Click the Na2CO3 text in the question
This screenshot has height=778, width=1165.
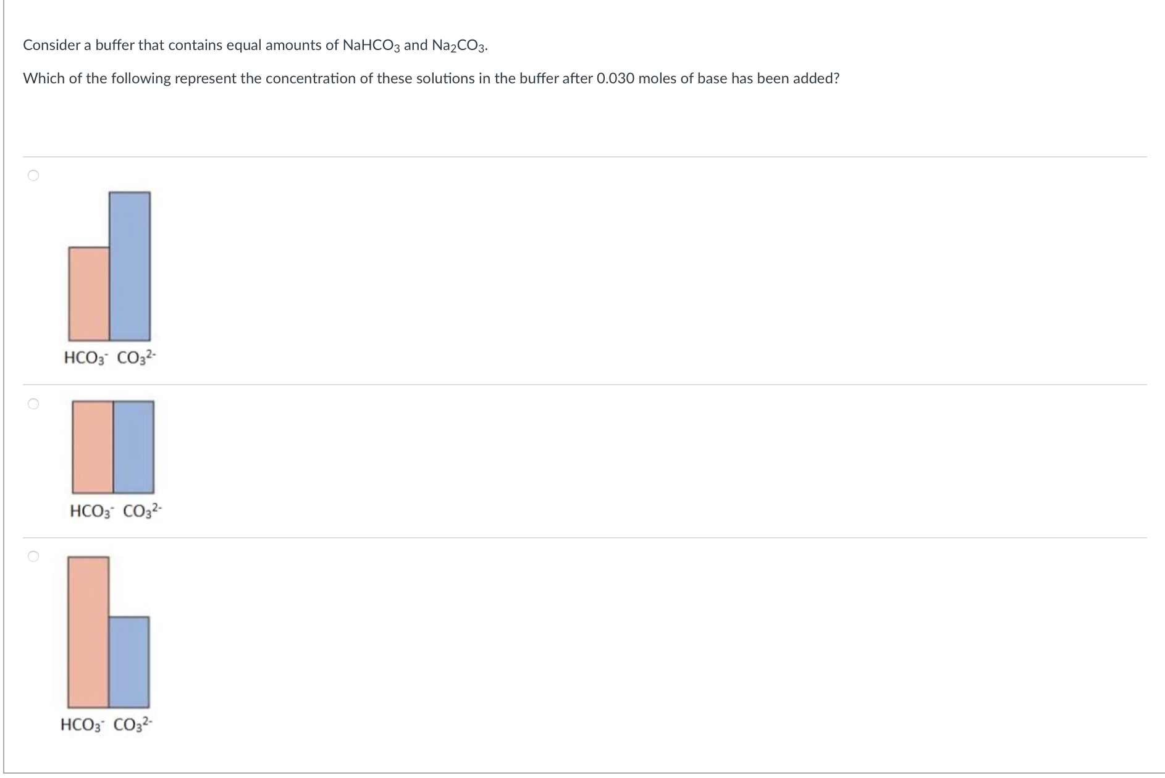click(457, 45)
